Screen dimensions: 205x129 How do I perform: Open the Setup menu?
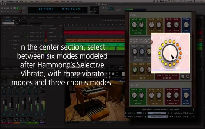point(62,1)
